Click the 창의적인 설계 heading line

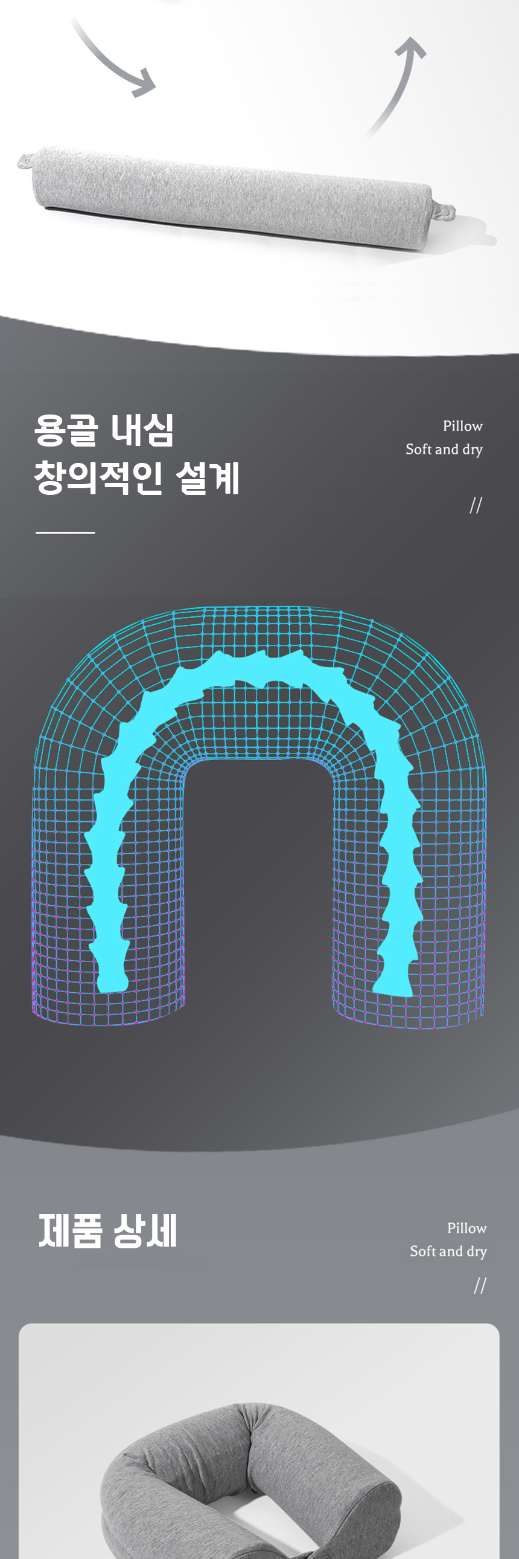[x=136, y=477]
